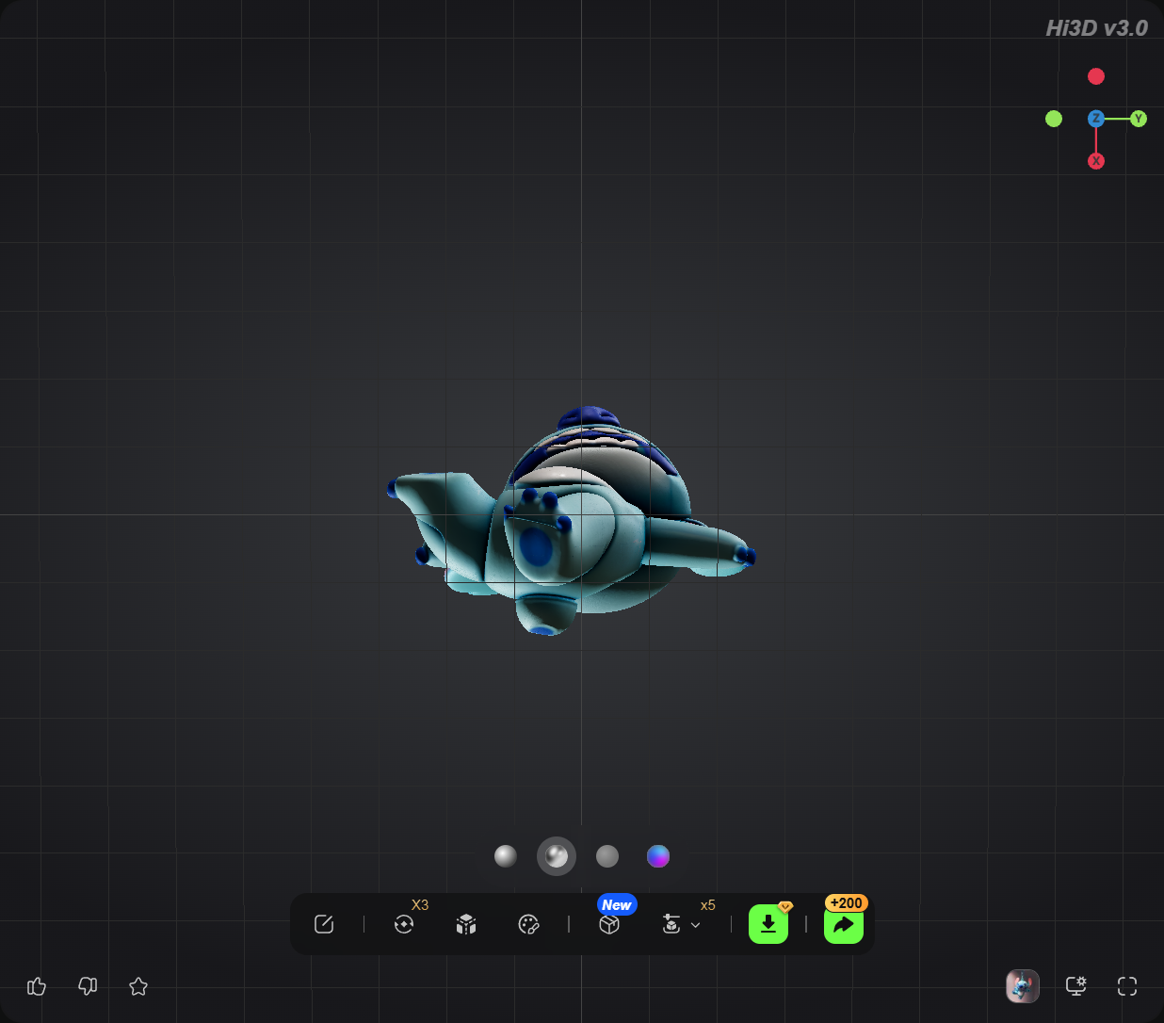Share the model for +200 credits
Screen dimensions: 1164x1023
pos(844,924)
